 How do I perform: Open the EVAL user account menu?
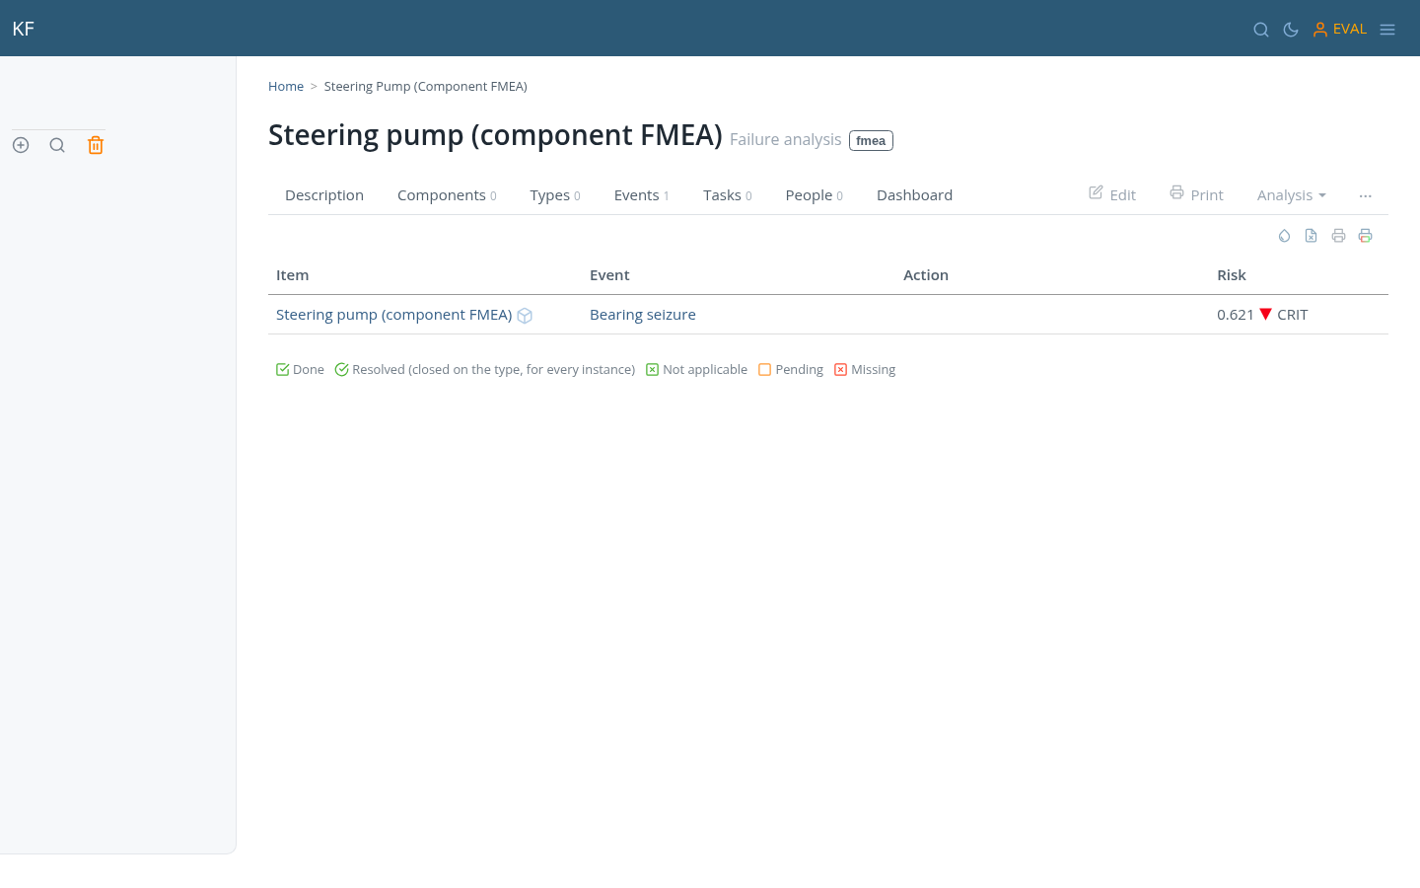coord(1340,30)
